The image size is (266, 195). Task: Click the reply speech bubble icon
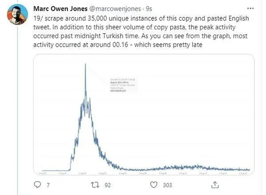pos(37,185)
